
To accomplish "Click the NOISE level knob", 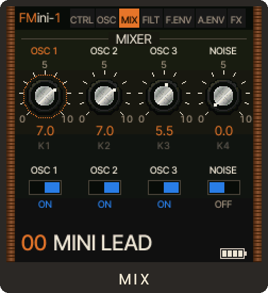I will [224, 96].
